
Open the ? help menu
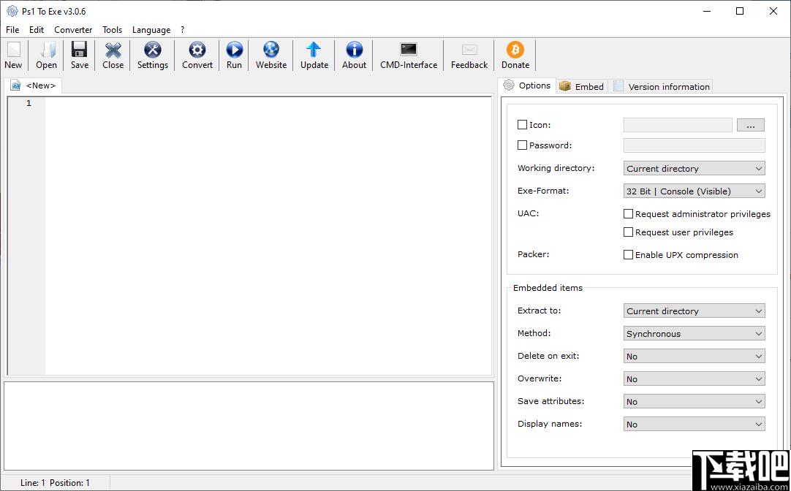(x=183, y=30)
